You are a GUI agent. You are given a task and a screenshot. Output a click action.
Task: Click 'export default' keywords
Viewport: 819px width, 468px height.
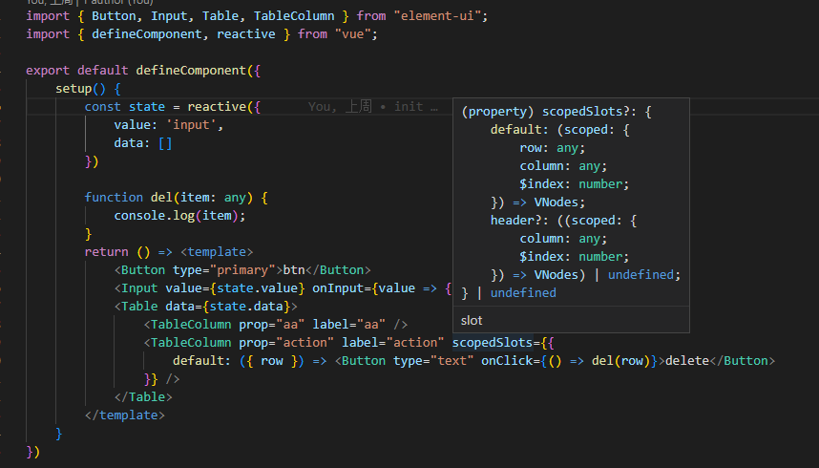coord(77,71)
